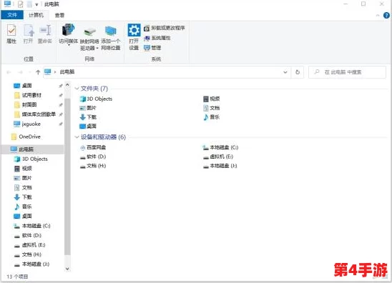
Task: Open the address bar history dropdown
Action: [x=285, y=72]
